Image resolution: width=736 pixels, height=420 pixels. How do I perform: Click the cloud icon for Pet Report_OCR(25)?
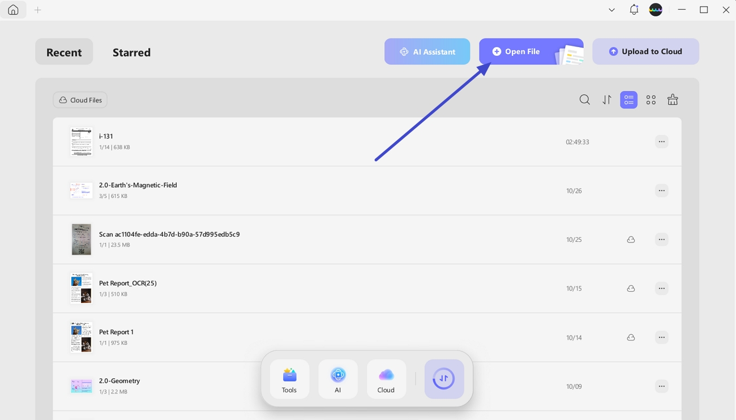tap(631, 288)
